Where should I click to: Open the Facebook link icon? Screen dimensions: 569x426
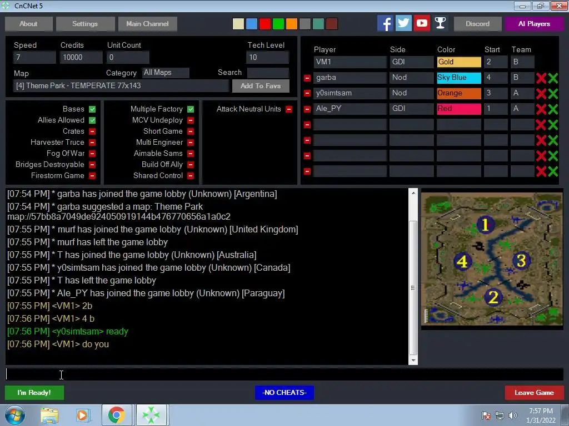pos(385,23)
